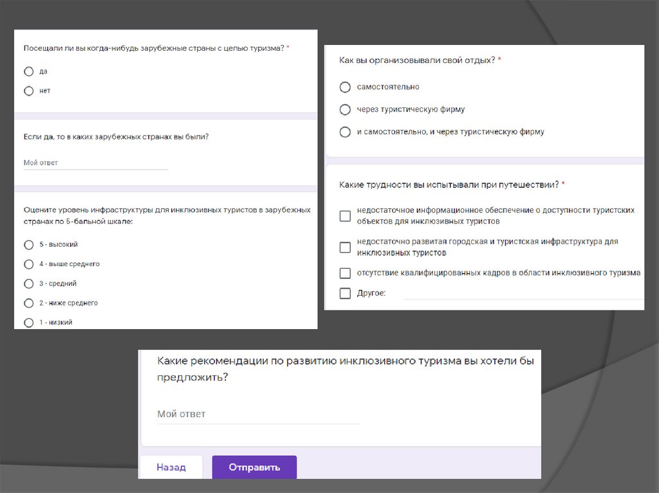
Task: Select the "1 - низкий" rating
Action: pyautogui.click(x=28, y=322)
